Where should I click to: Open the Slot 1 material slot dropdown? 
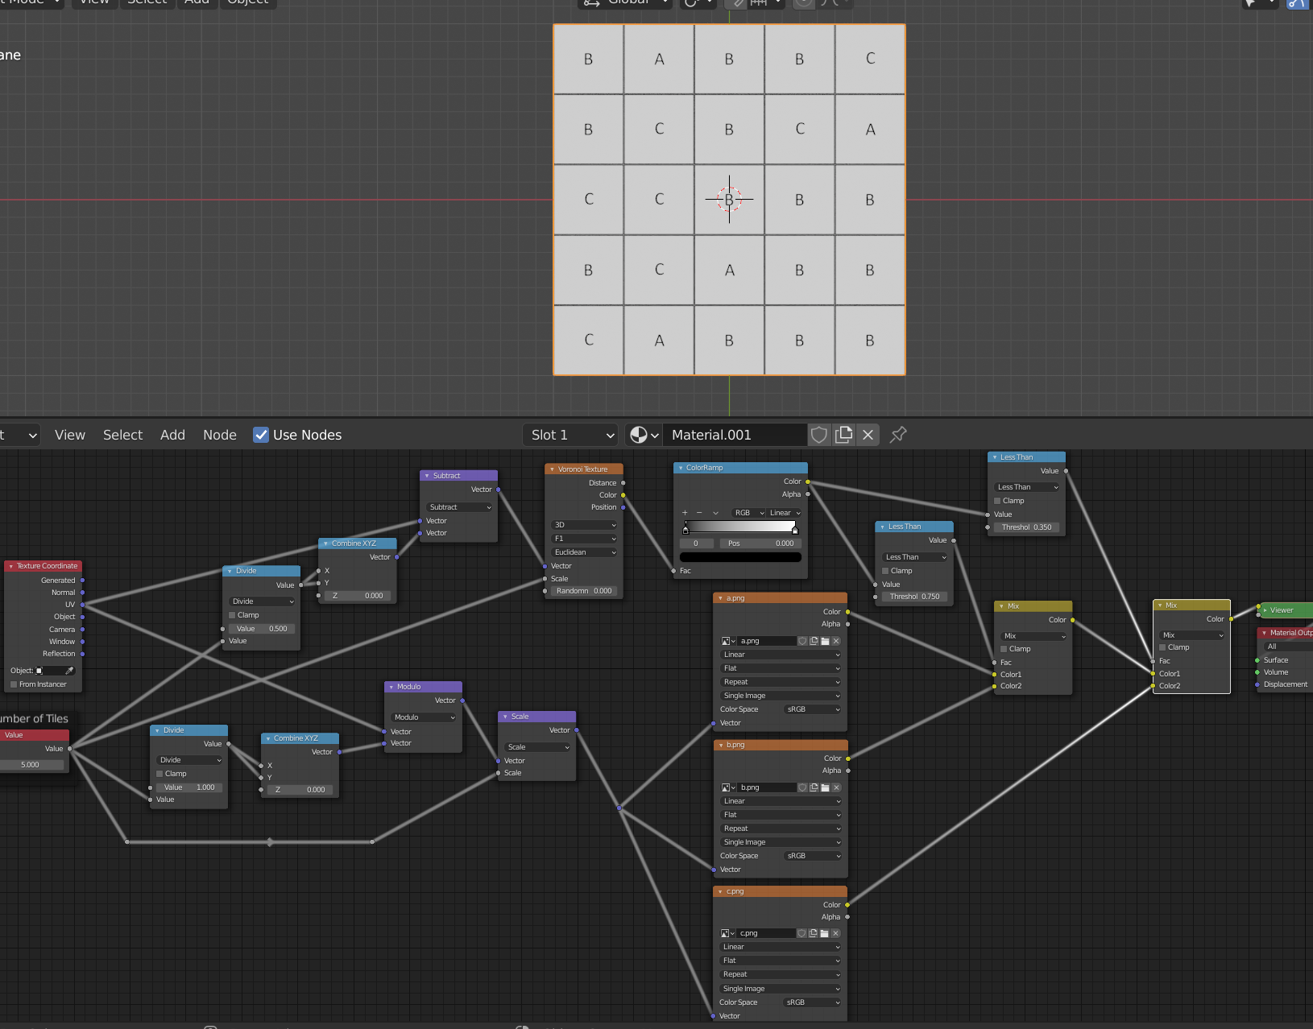click(x=570, y=435)
